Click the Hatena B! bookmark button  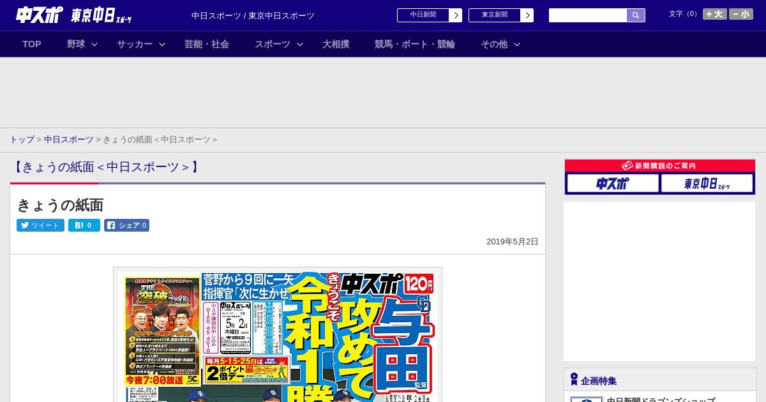(x=84, y=225)
